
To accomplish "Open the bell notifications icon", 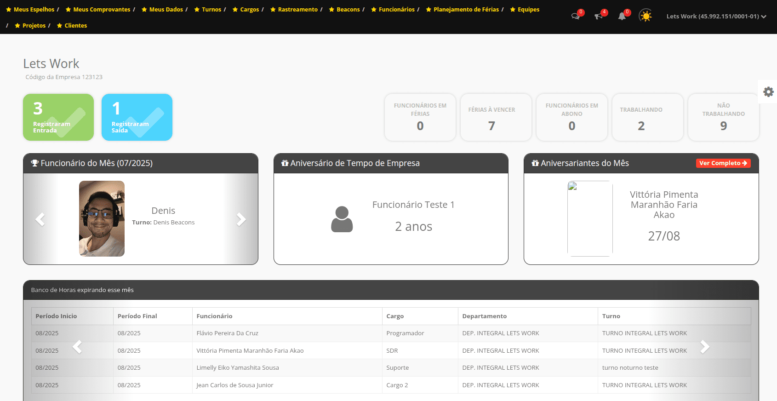I will pos(622,16).
